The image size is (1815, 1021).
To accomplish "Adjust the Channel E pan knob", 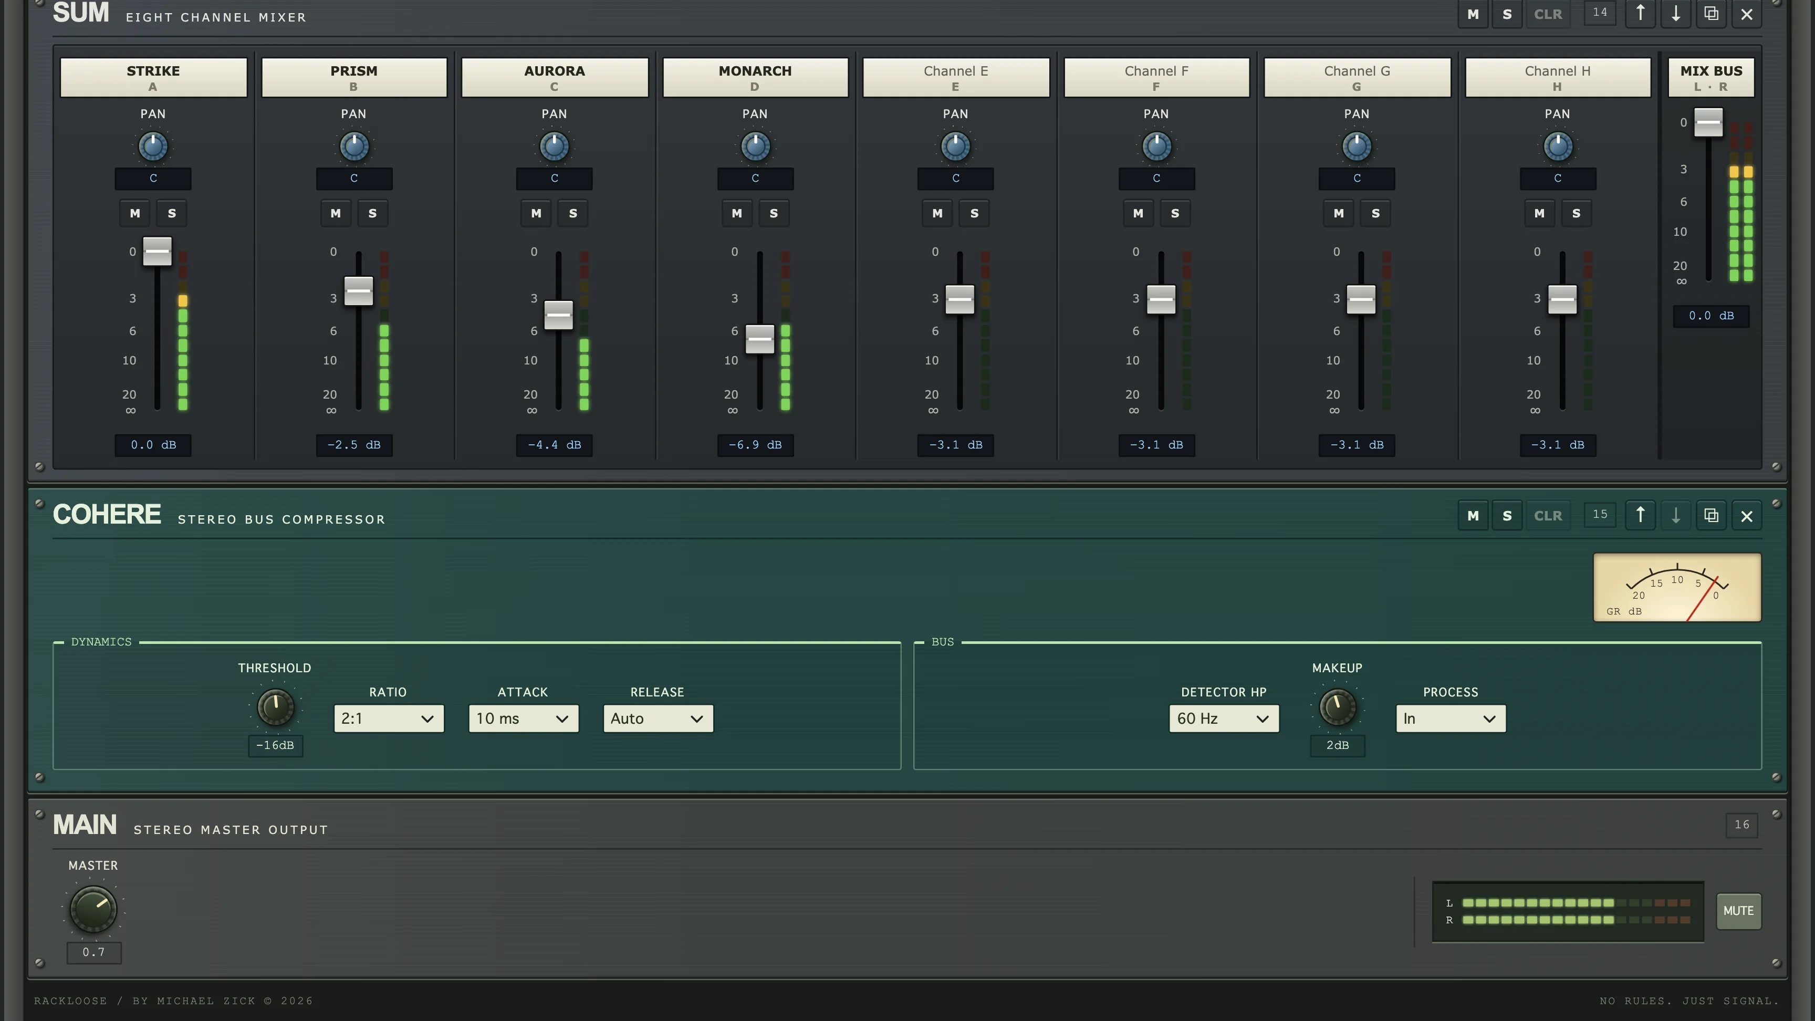I will 955,147.
